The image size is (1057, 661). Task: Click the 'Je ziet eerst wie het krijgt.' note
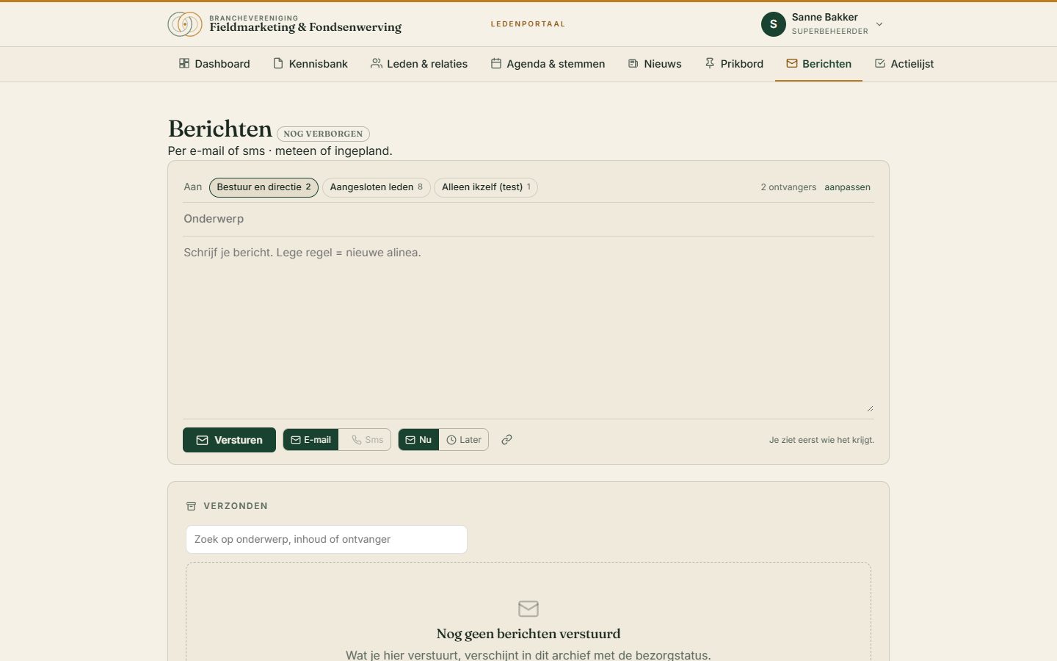[x=821, y=440]
